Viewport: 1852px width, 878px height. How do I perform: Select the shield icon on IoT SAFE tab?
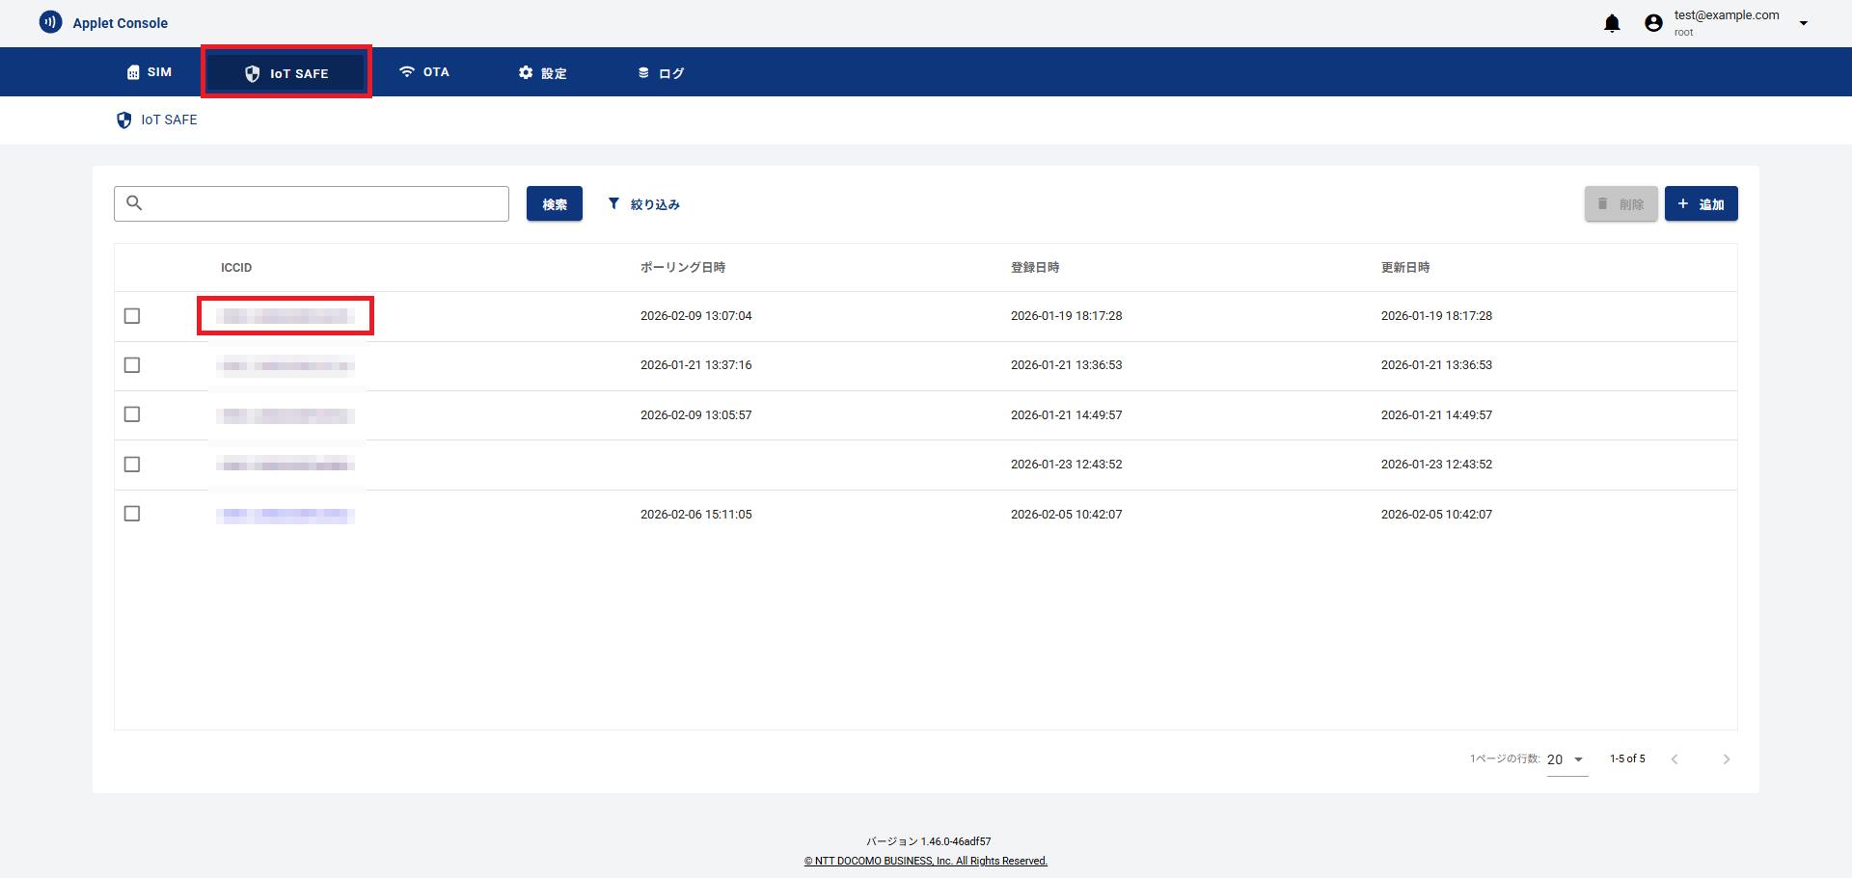[253, 72]
